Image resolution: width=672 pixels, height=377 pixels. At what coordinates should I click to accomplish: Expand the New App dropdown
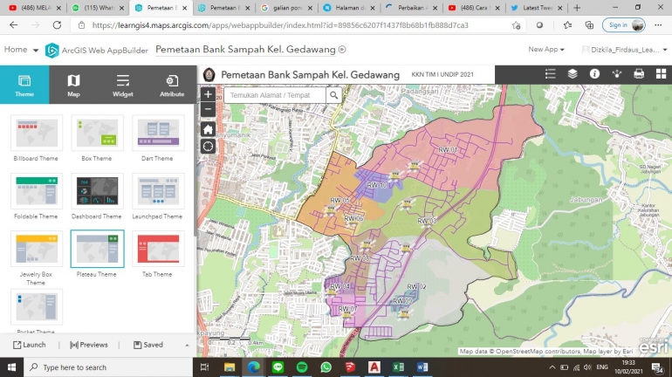(546, 50)
